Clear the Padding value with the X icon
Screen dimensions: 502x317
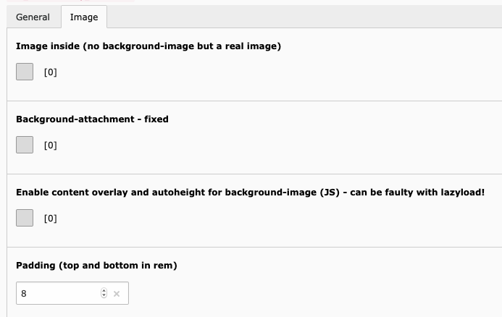pos(117,294)
